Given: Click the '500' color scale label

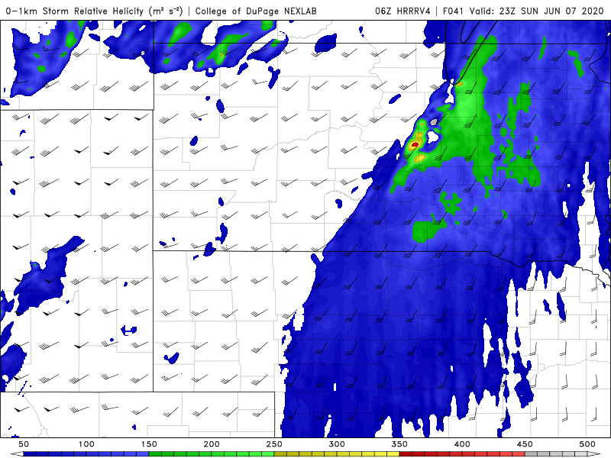Looking at the screenshot, I should pyautogui.click(x=587, y=444).
